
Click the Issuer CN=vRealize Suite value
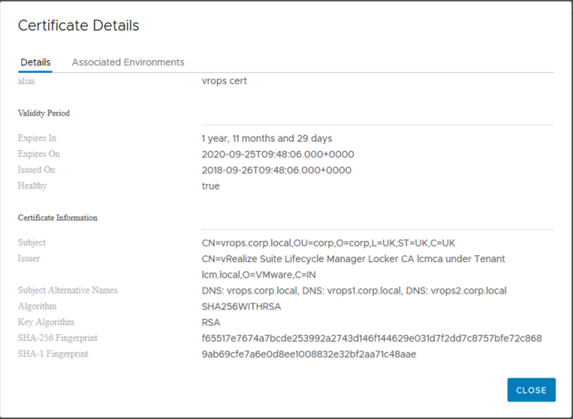click(359, 258)
